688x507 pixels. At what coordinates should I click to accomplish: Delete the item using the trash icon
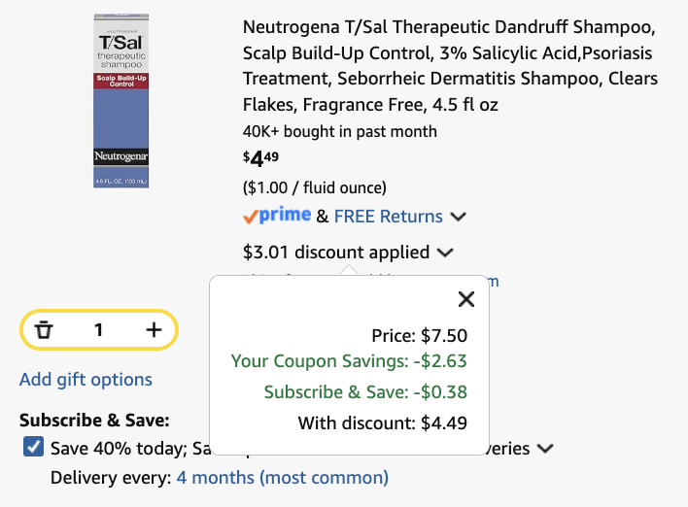44,330
